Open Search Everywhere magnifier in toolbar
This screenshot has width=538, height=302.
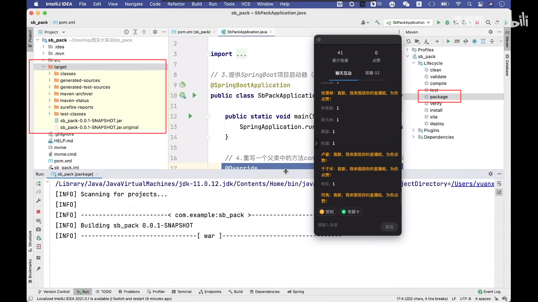point(488,23)
